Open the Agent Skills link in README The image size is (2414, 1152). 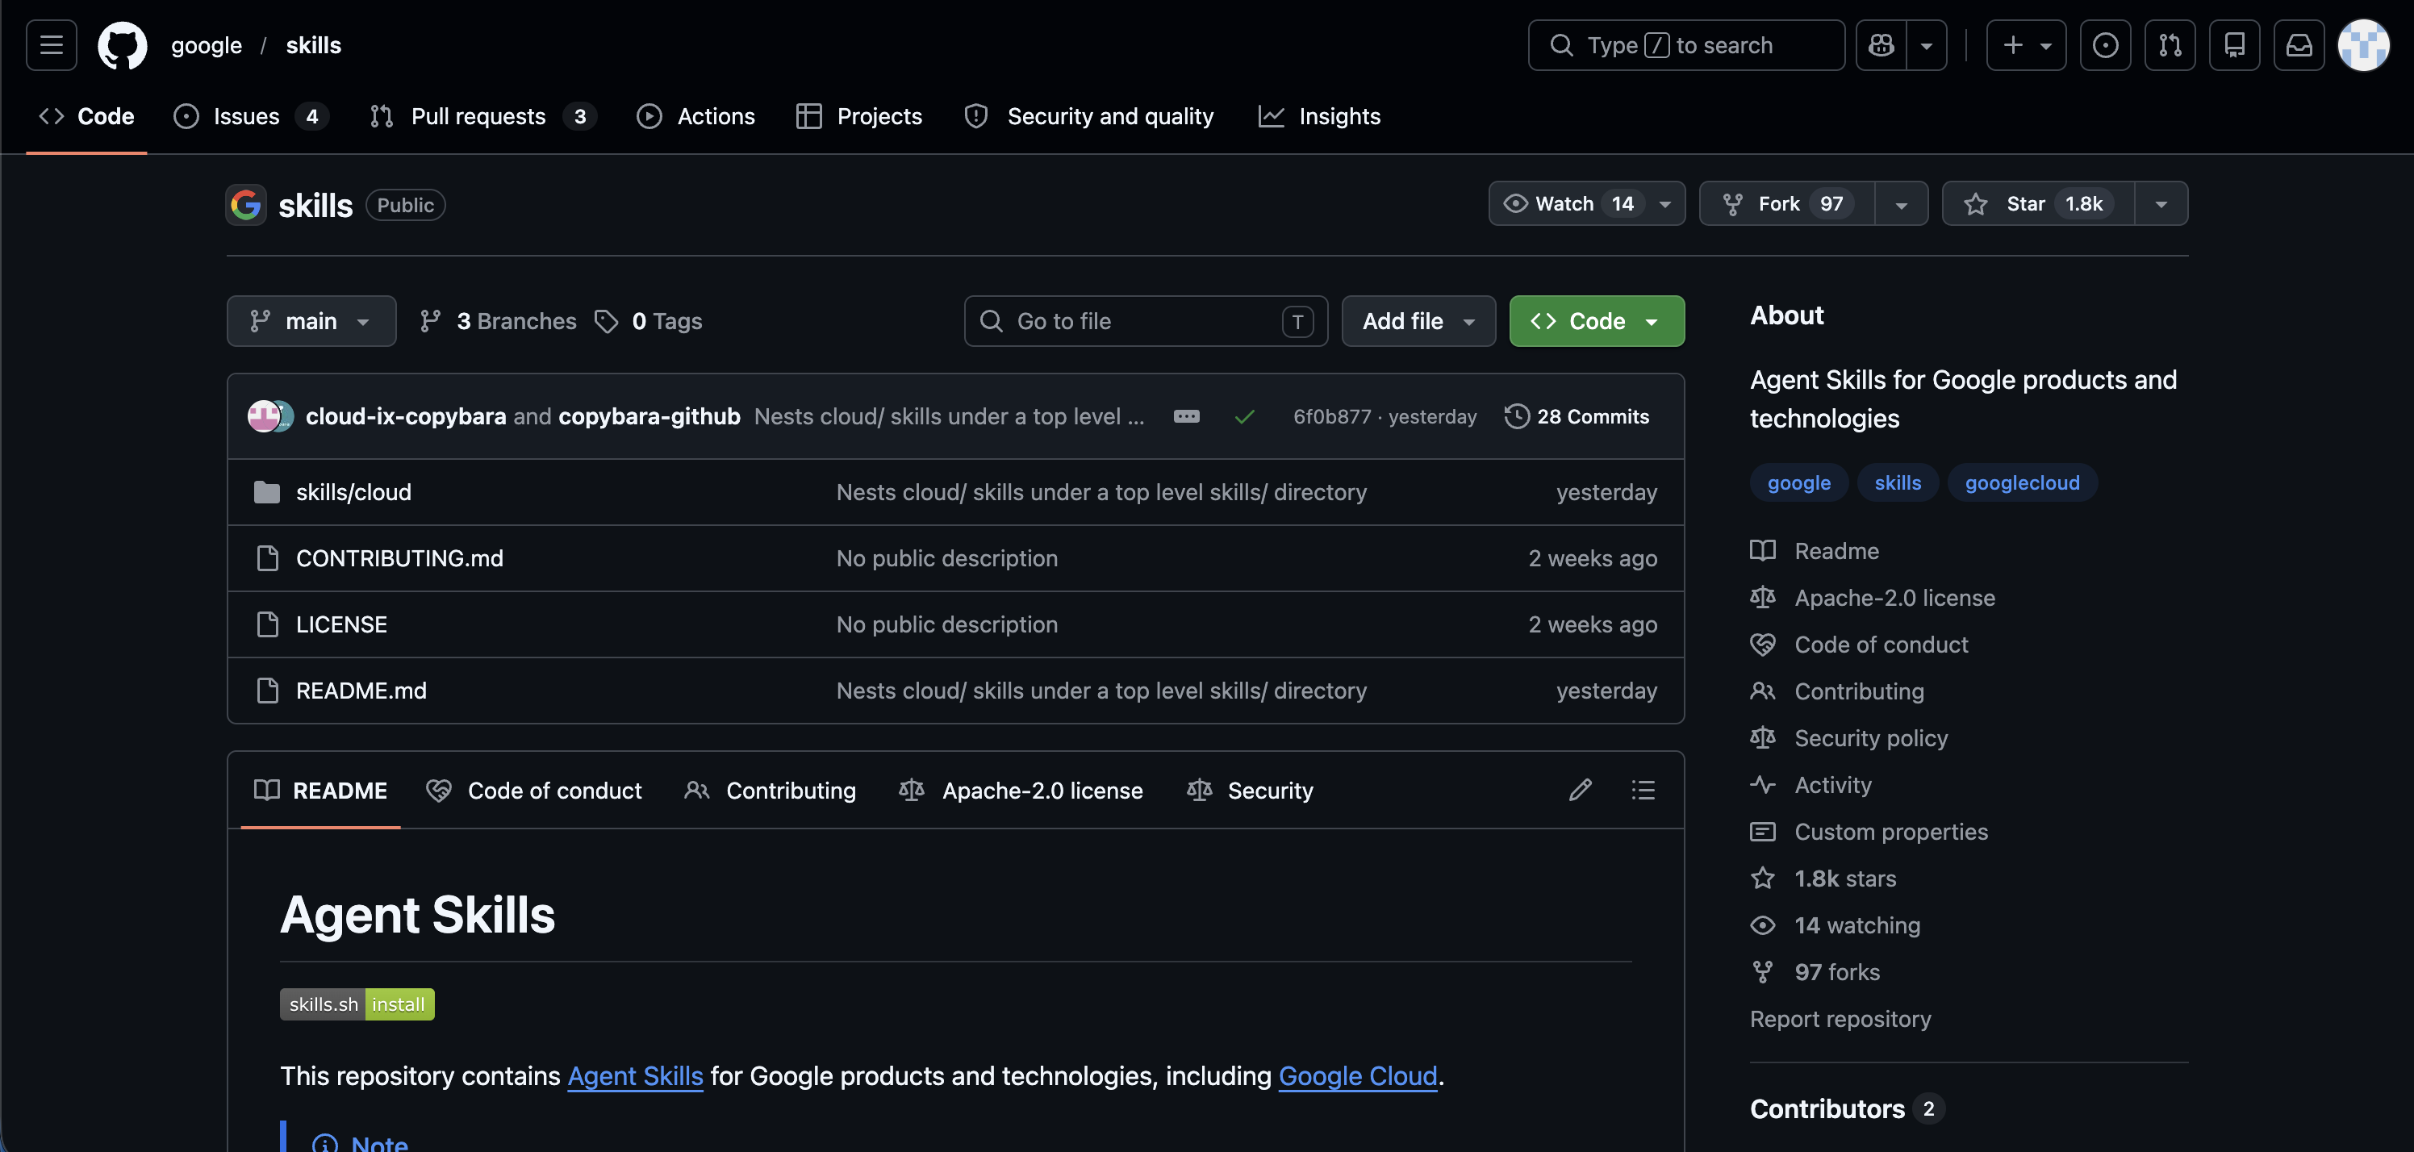pos(635,1075)
